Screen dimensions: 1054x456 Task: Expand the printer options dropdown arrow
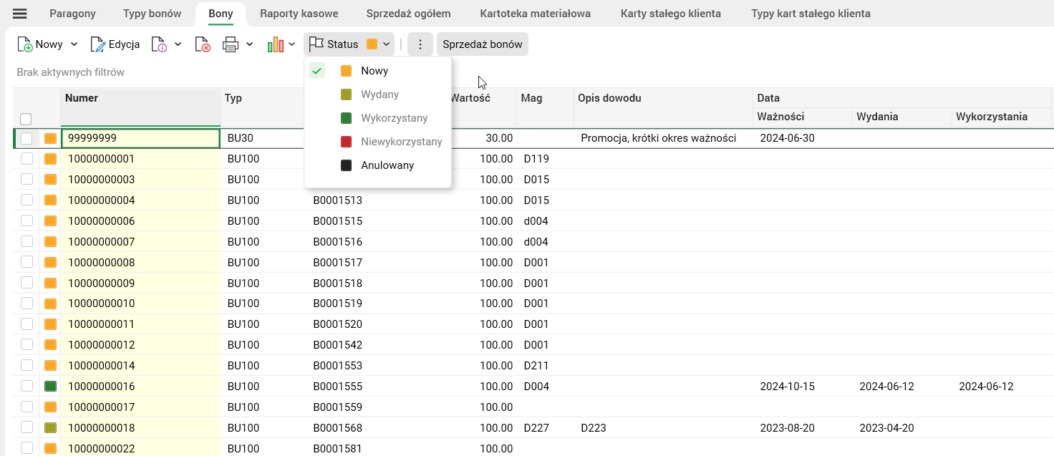[249, 44]
